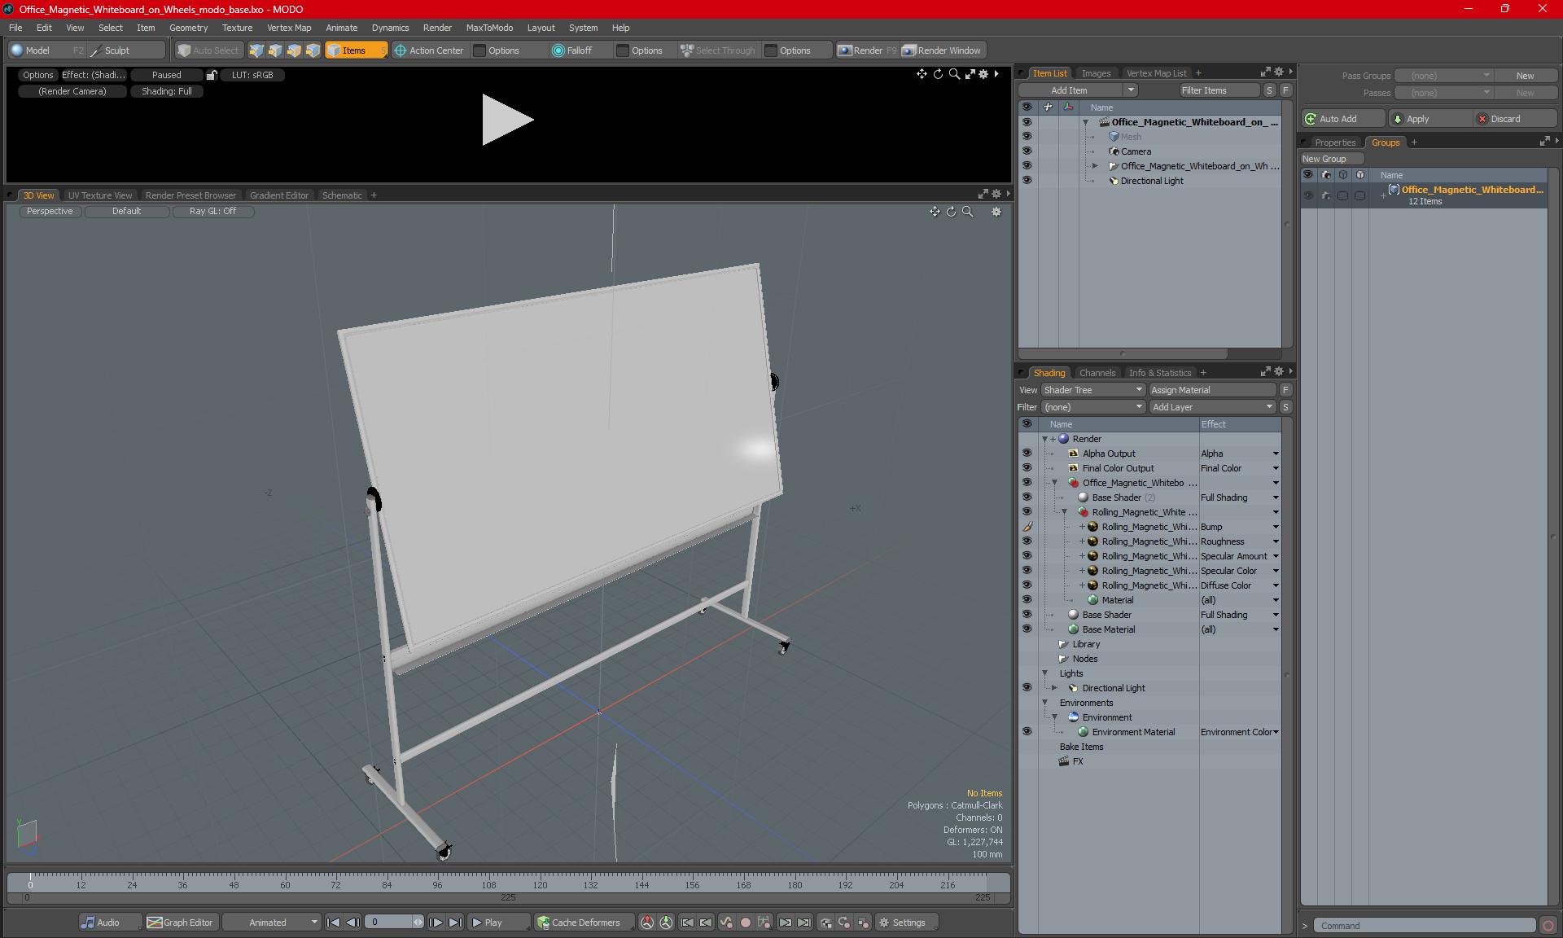Click Assign Material button
The width and height of the screenshot is (1563, 938).
click(1212, 390)
